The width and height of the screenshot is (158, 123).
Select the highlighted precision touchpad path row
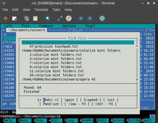point(78,42)
